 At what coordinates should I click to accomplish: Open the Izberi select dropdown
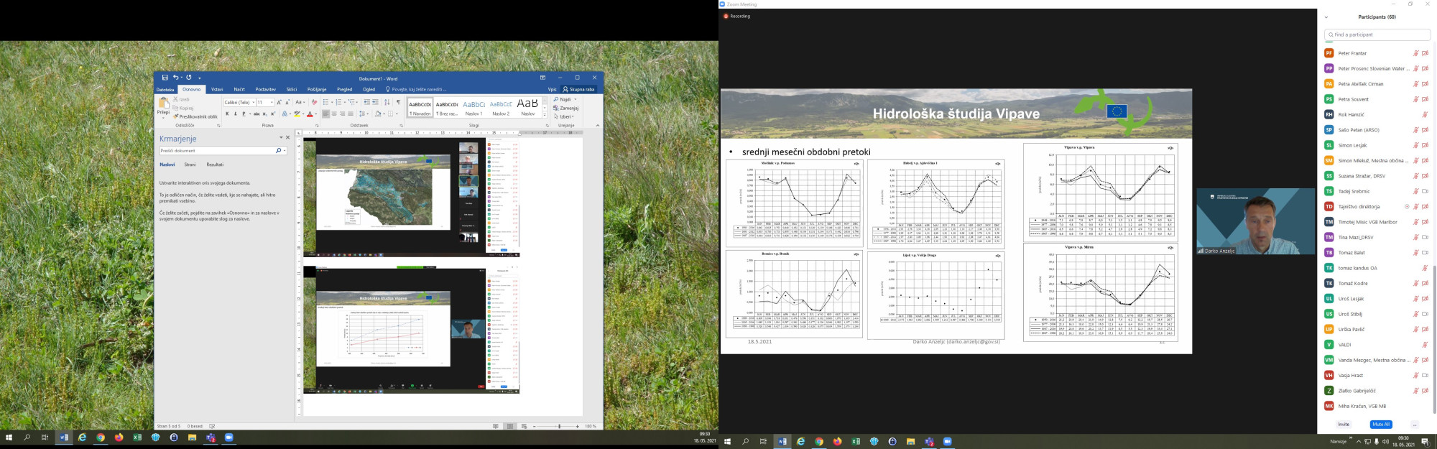click(565, 116)
